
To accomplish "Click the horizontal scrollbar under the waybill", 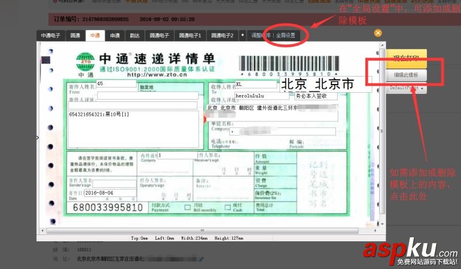I will click(x=202, y=230).
